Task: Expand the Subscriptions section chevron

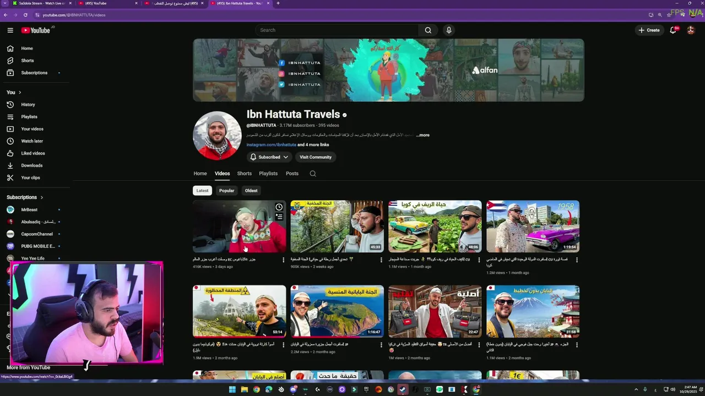Action: point(41,197)
